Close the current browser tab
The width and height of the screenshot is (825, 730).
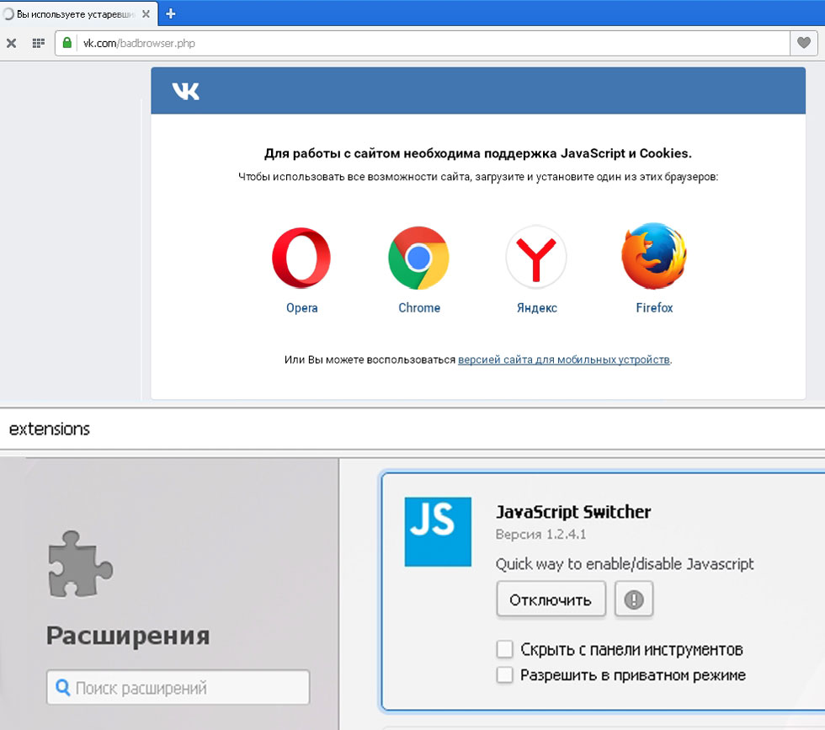pos(146,14)
